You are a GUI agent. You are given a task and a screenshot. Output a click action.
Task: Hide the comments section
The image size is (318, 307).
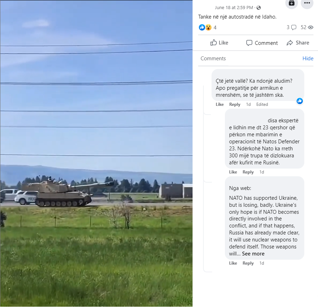(308, 59)
